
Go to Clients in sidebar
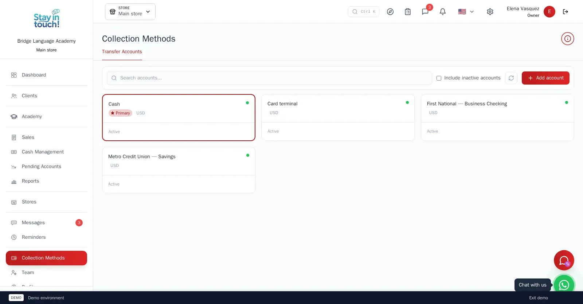click(x=47, y=96)
